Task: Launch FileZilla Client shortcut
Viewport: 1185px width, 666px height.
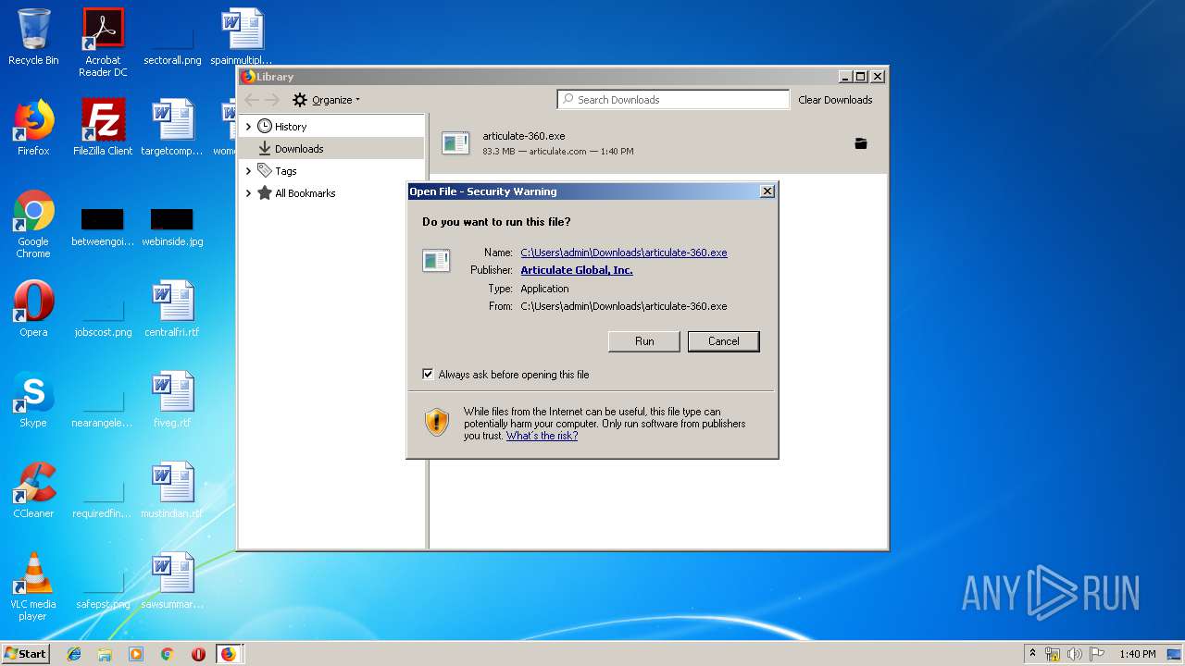Action: 103,128
